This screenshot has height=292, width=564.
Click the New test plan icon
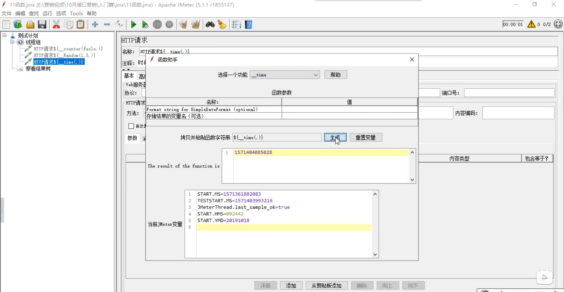[x=6, y=24]
